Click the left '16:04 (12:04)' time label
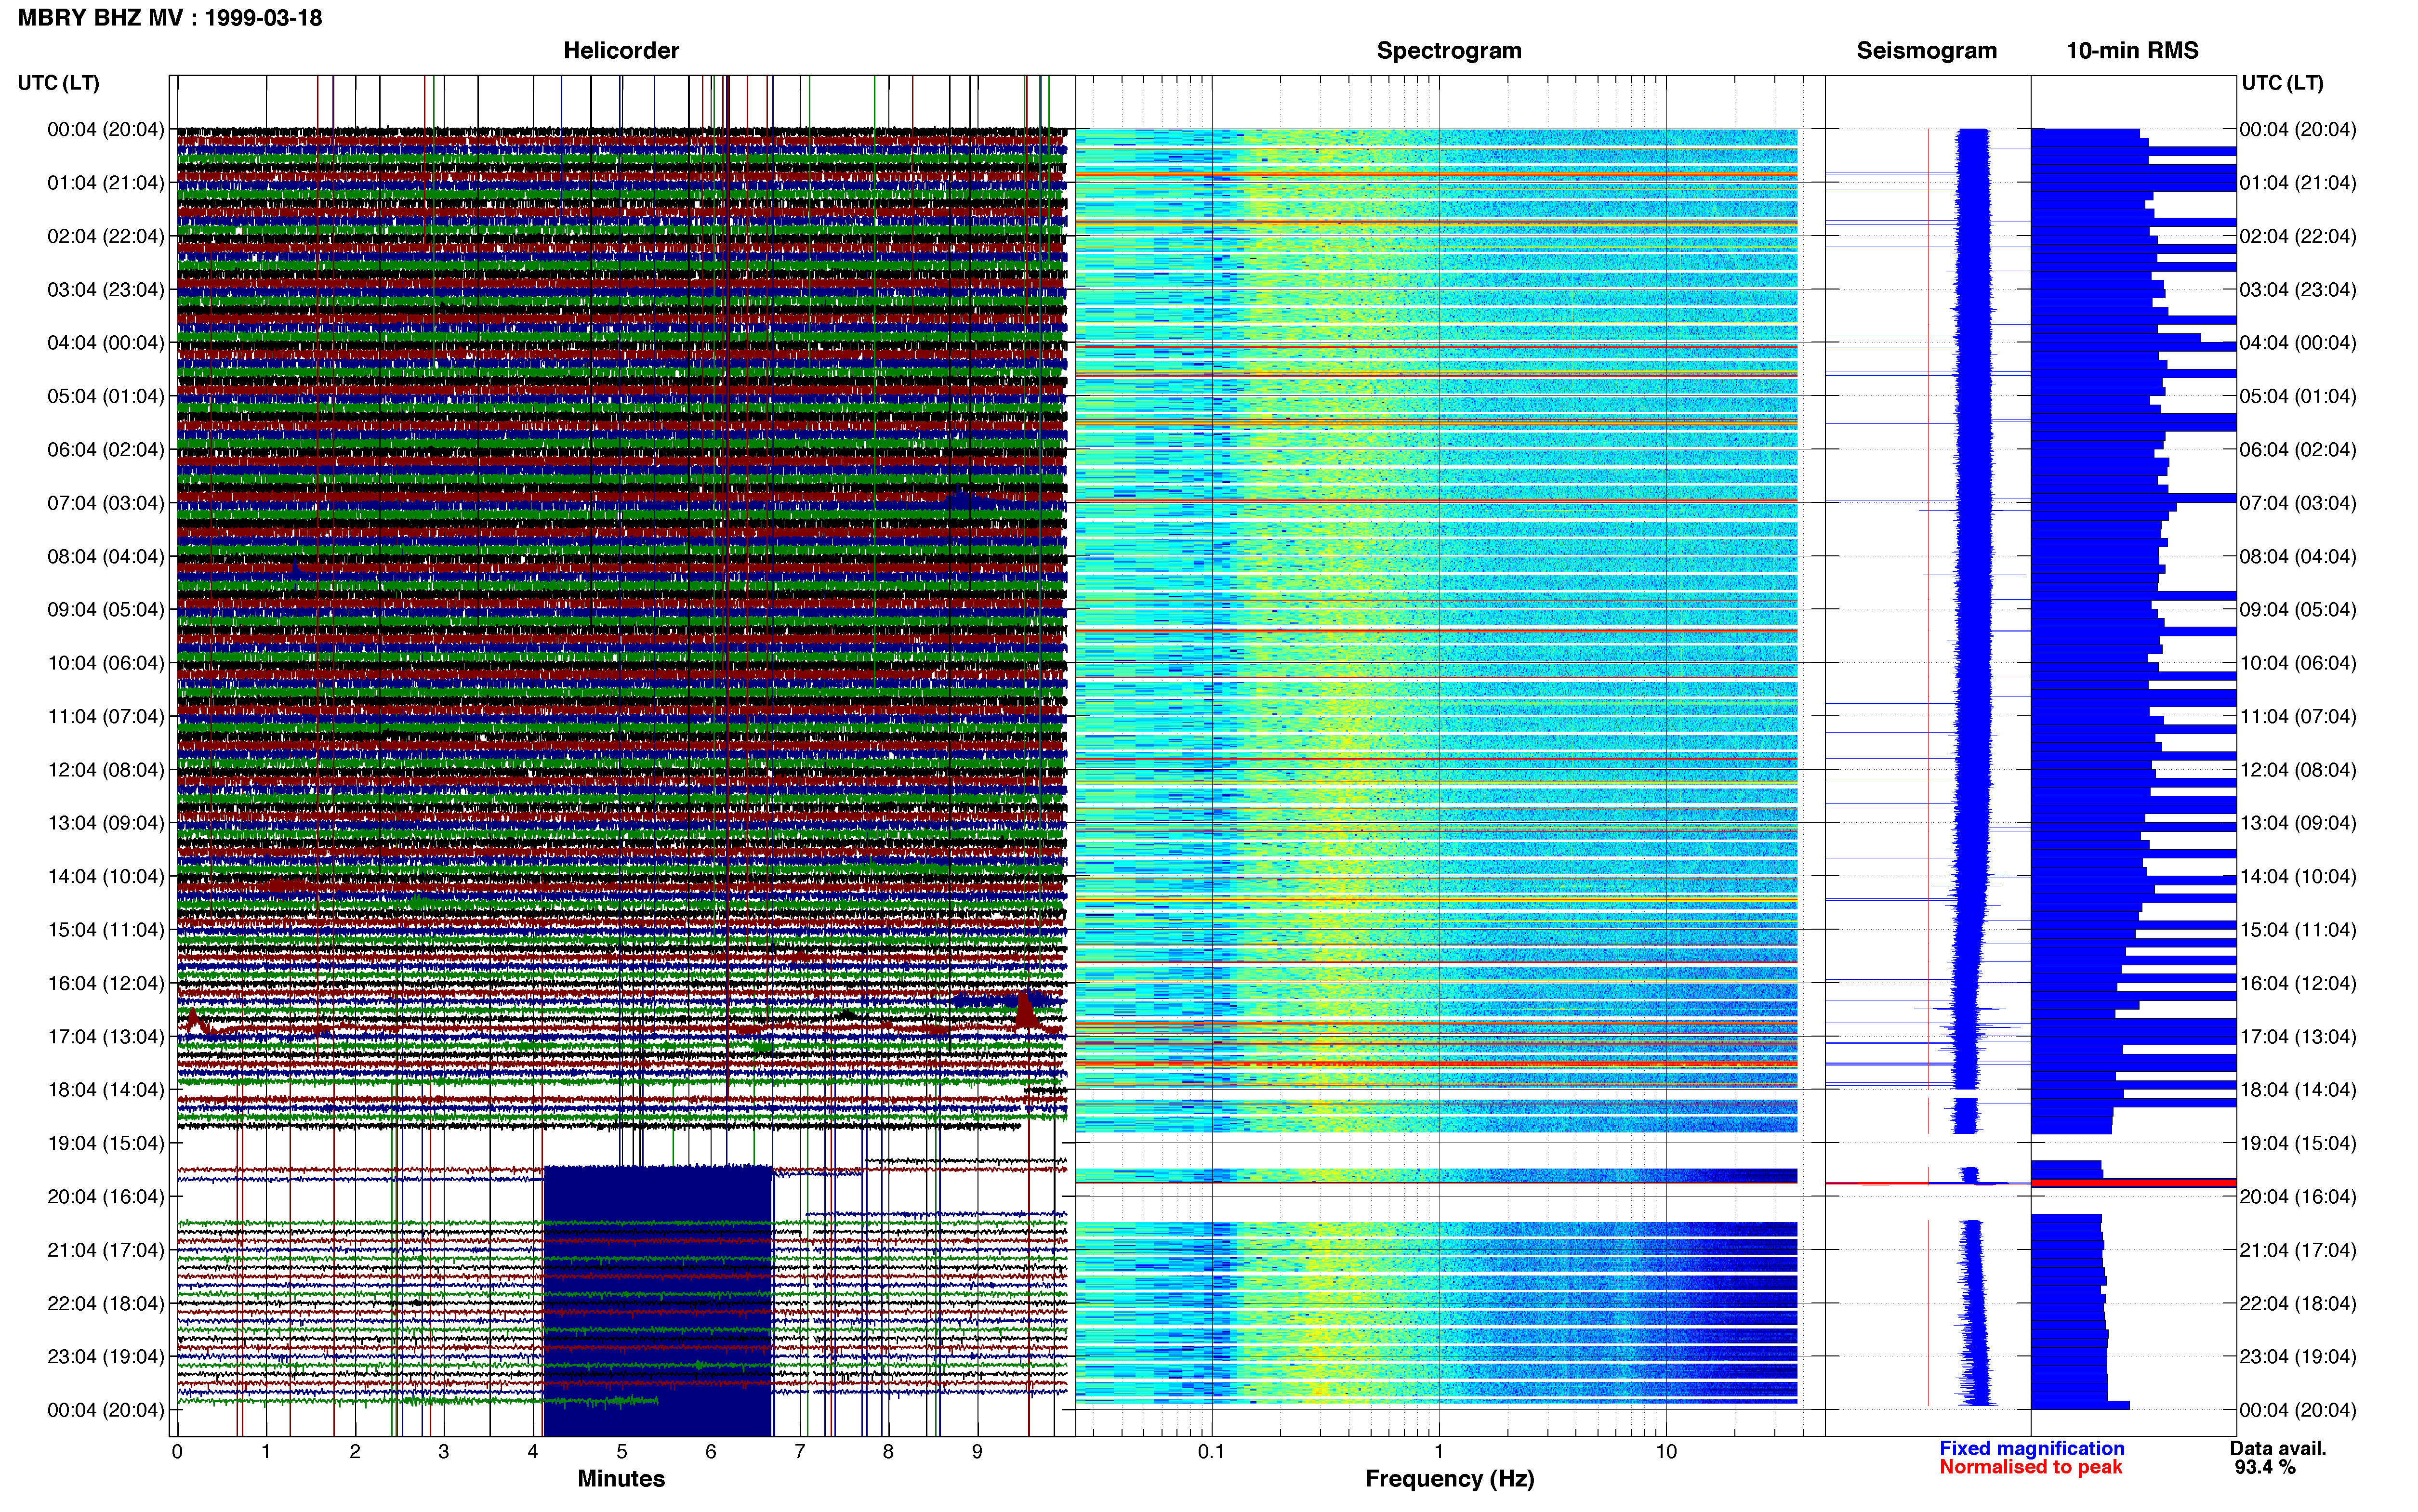 tap(106, 983)
